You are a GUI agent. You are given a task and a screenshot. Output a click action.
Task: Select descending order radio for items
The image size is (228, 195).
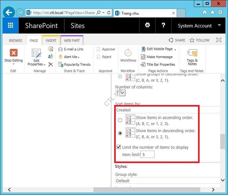(x=120, y=133)
